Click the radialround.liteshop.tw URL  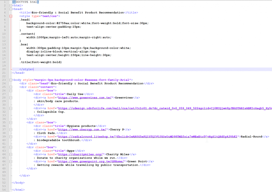pos(148,137)
